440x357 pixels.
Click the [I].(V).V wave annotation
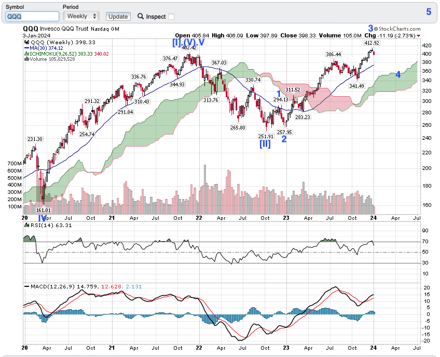[x=188, y=42]
